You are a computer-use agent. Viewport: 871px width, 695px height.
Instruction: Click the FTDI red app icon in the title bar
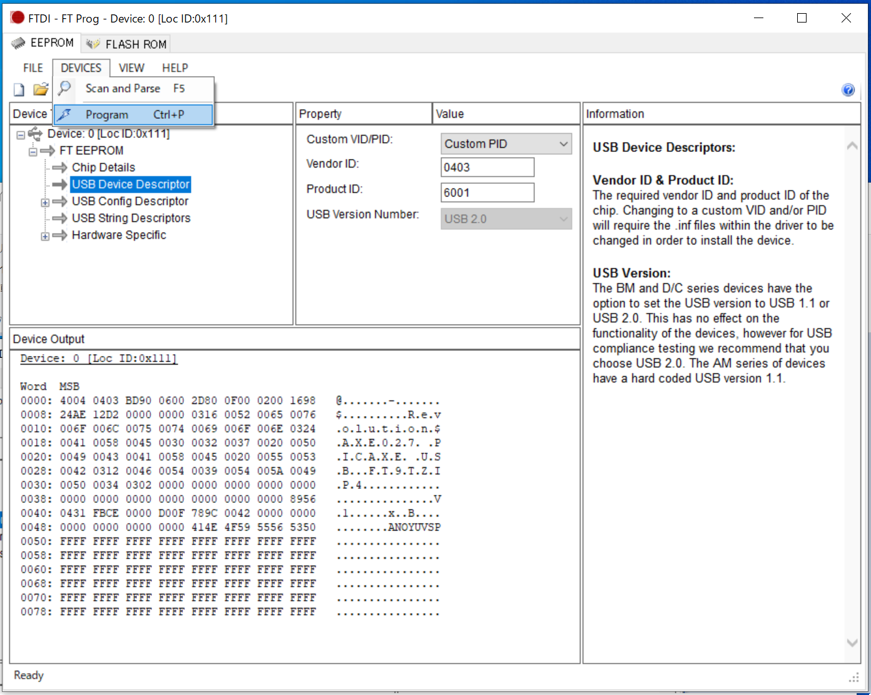pos(18,18)
